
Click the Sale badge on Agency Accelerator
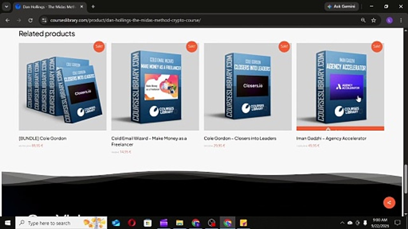click(x=377, y=46)
